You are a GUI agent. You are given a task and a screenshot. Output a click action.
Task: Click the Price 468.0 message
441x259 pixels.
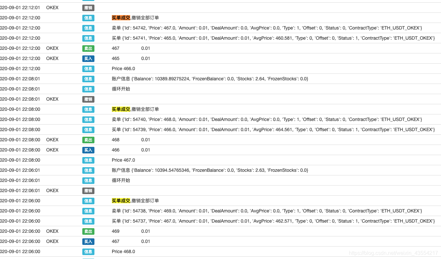click(123, 251)
